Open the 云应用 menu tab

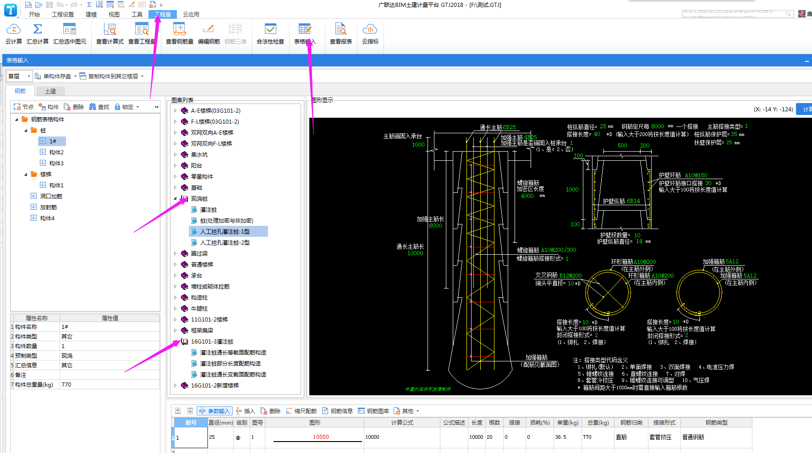[191, 14]
